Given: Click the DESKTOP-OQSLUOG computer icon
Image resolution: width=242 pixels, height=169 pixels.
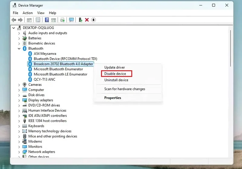Looking at the screenshot, I should point(19,28).
